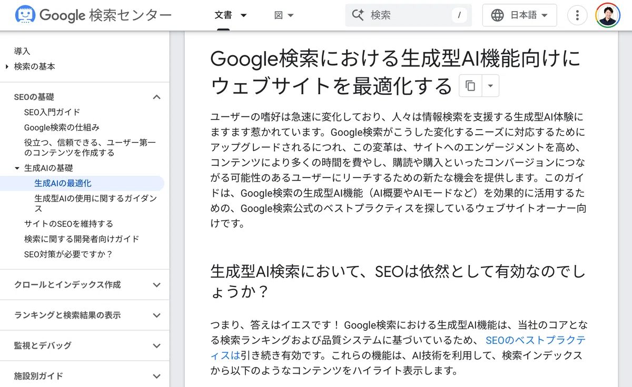
Task: Click the page title Google検索における生成型AI機能向けに
Action: (x=396, y=72)
